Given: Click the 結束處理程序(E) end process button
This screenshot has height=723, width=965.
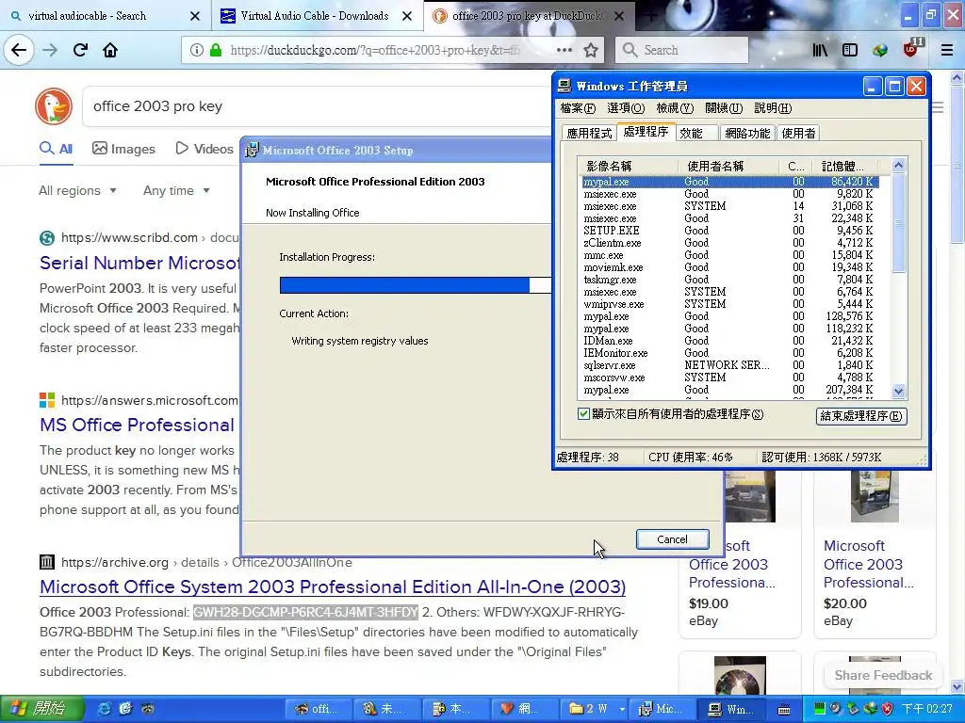Looking at the screenshot, I should (861, 416).
